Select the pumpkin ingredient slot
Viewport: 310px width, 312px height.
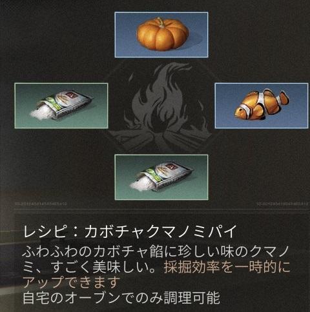pos(161,35)
